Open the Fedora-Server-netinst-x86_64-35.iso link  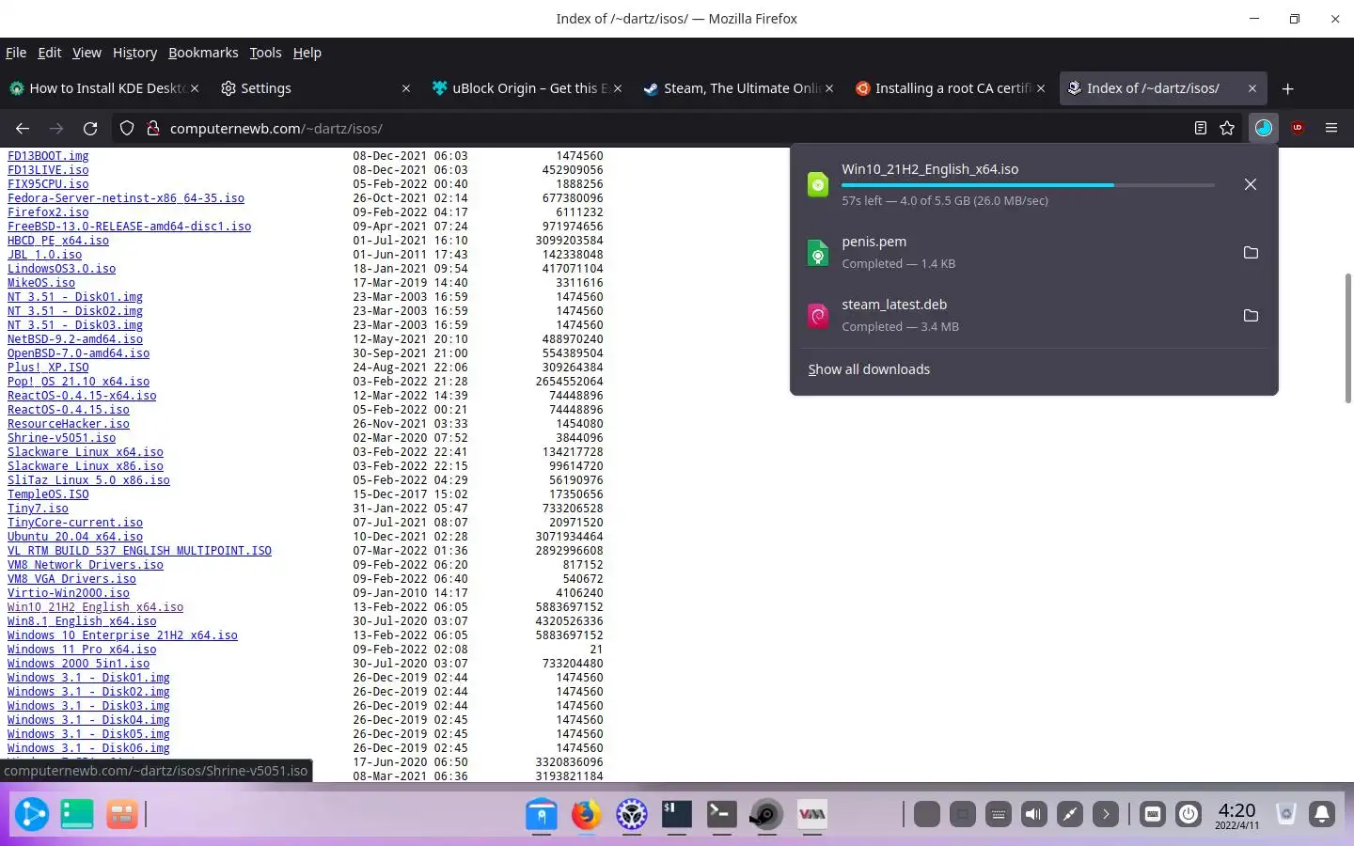pos(126,198)
